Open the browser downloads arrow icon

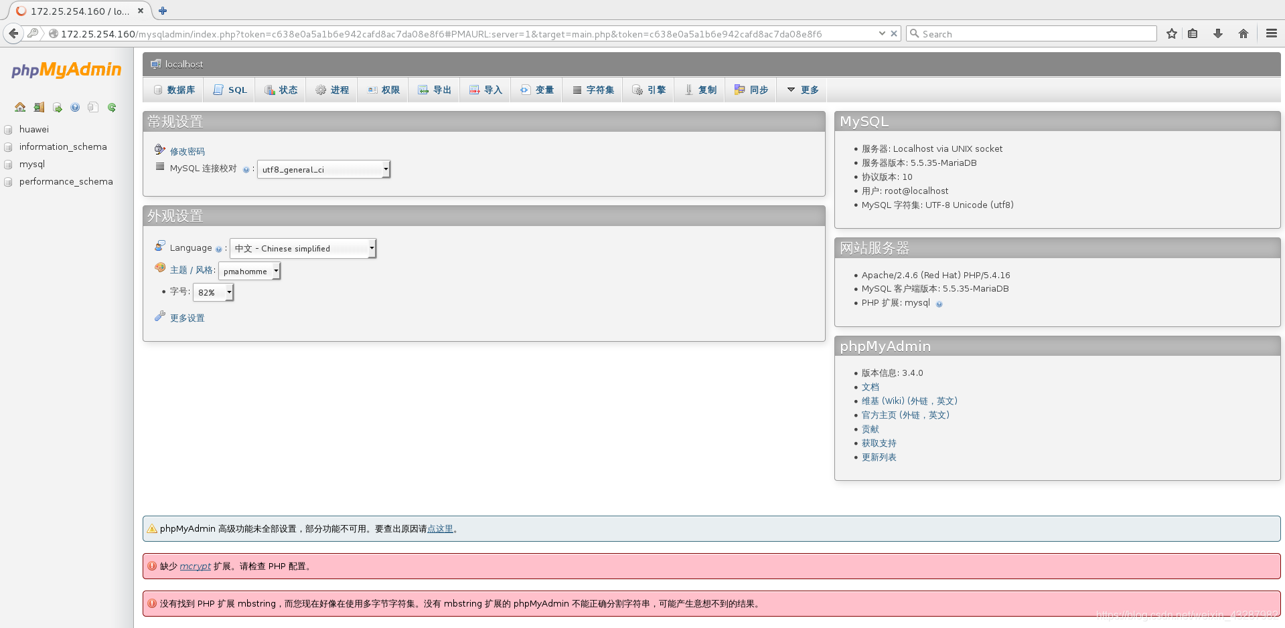(x=1218, y=33)
